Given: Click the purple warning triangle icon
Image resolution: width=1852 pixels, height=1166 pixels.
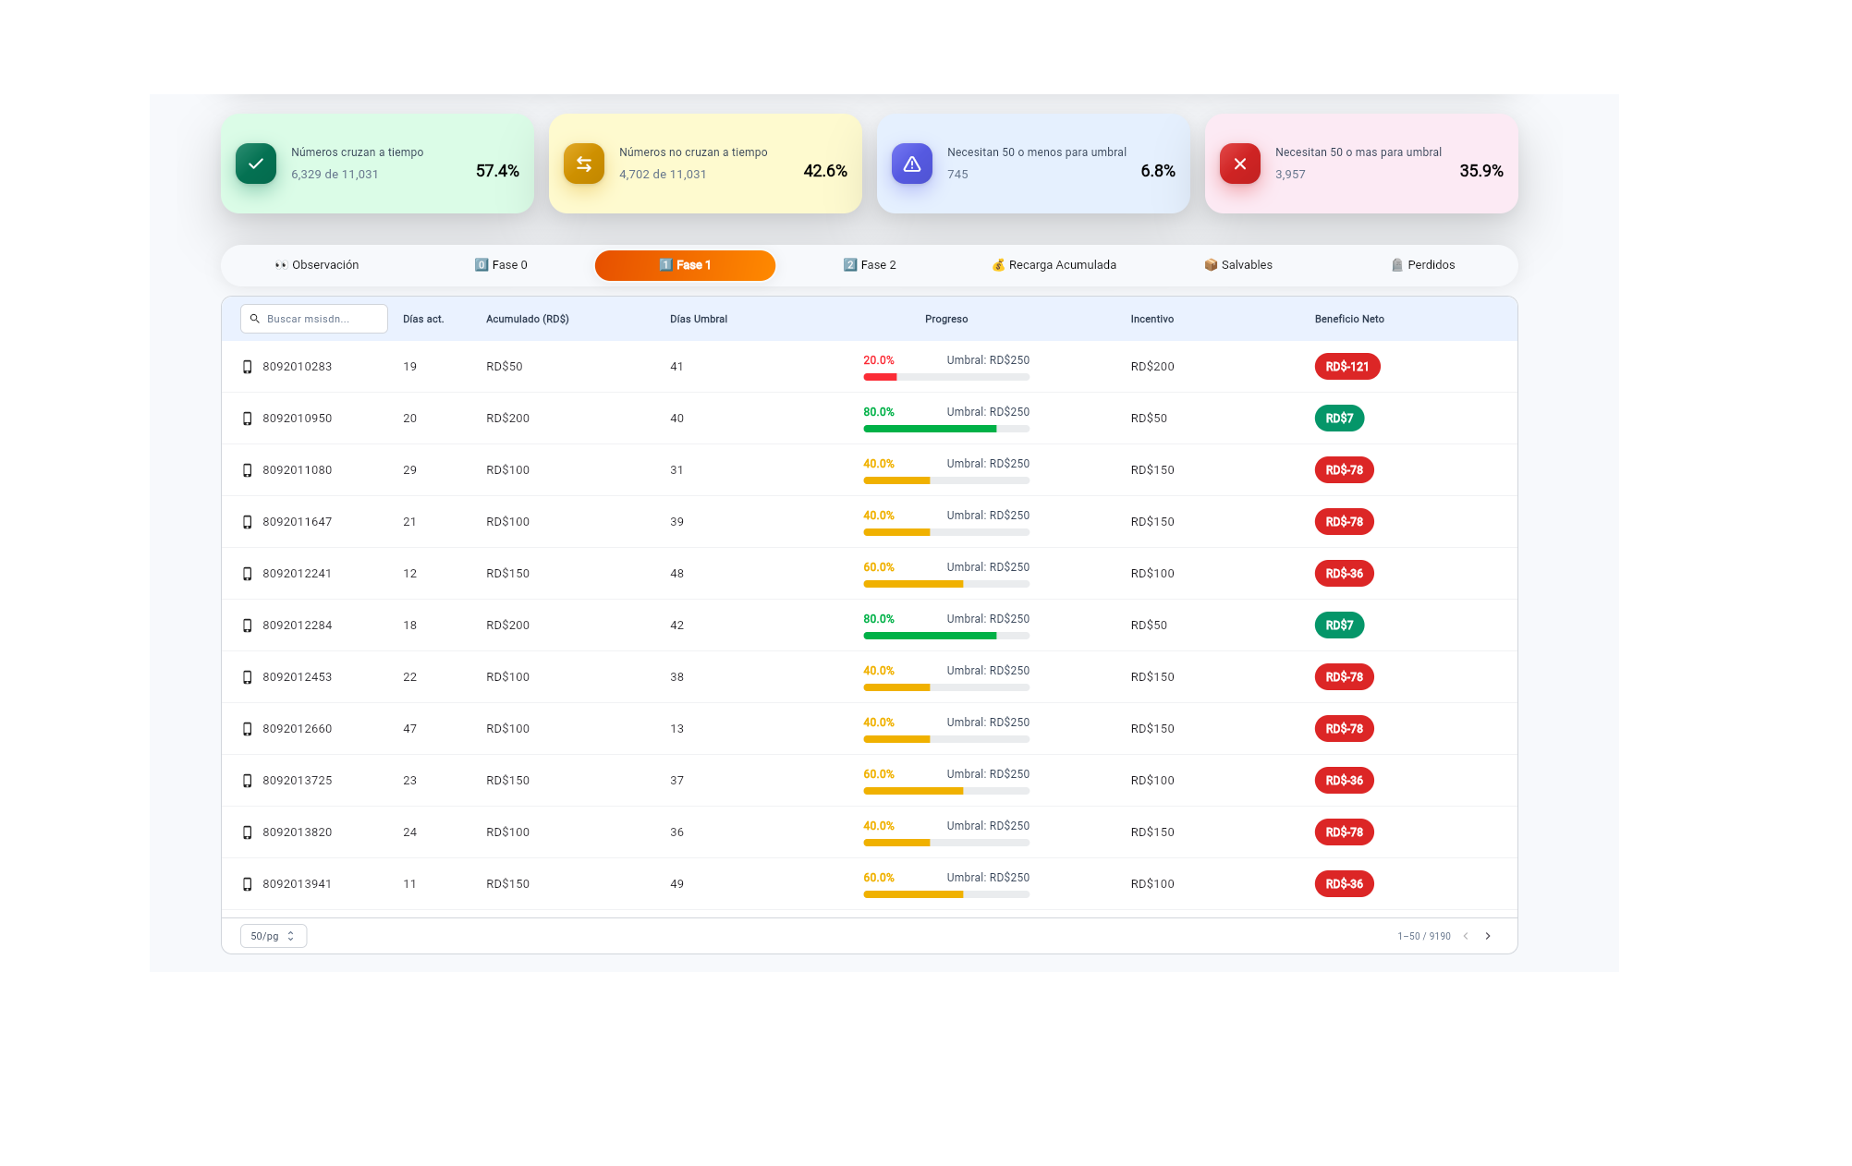Looking at the screenshot, I should [x=912, y=164].
